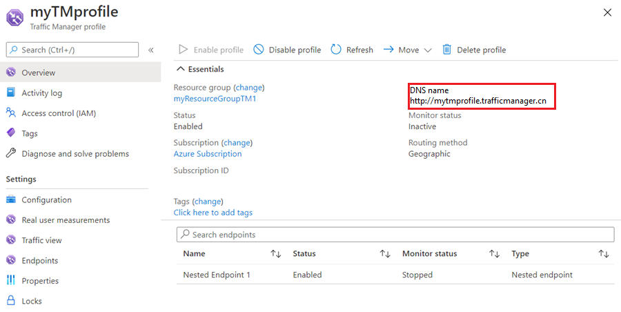Click the Delete profile trash icon
The width and height of the screenshot is (621, 312).
click(447, 50)
